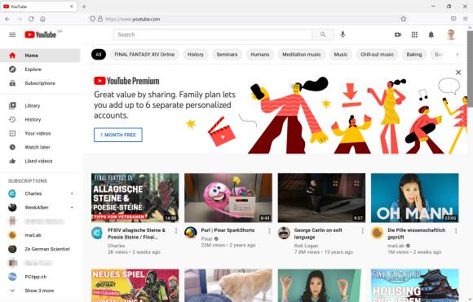Image resolution: width=473 pixels, height=302 pixels.
Task: Open Library in sidebar
Action: 40,106
